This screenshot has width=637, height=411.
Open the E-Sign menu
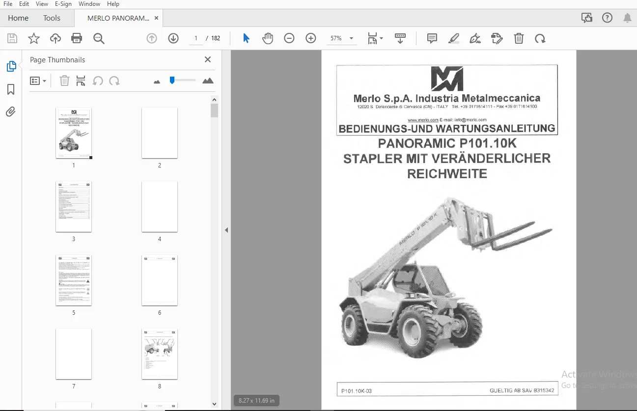pyautogui.click(x=63, y=4)
